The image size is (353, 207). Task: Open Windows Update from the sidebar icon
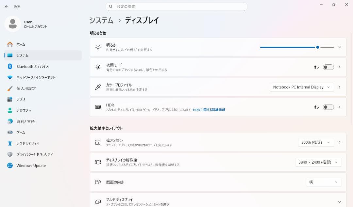(x=10, y=166)
